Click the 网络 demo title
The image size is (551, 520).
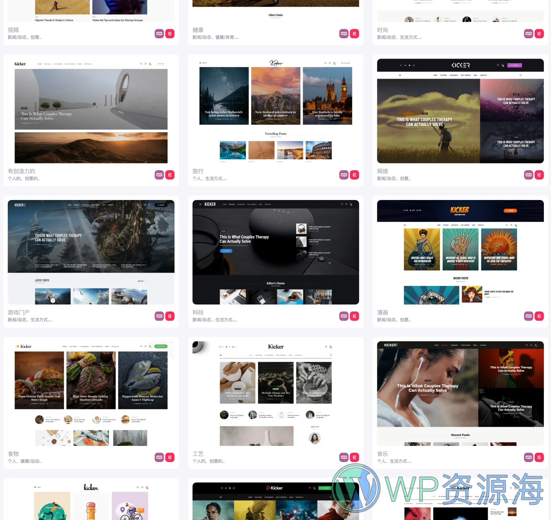[x=383, y=171]
